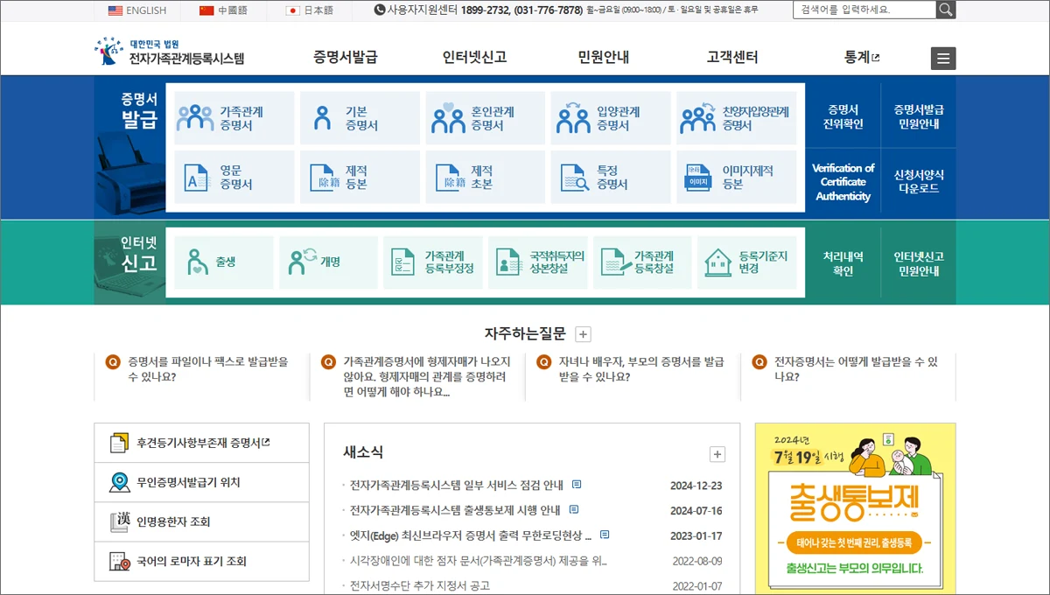The image size is (1050, 595).
Task: Open 친양자입양관계 증명서 tile
Action: point(737,118)
